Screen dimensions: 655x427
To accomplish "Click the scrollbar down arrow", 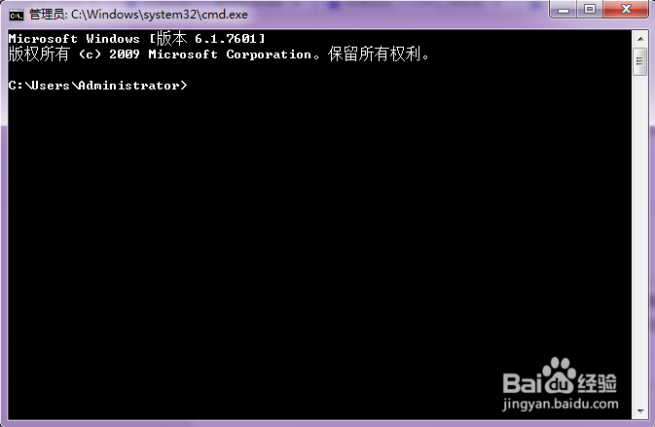I will click(640, 411).
